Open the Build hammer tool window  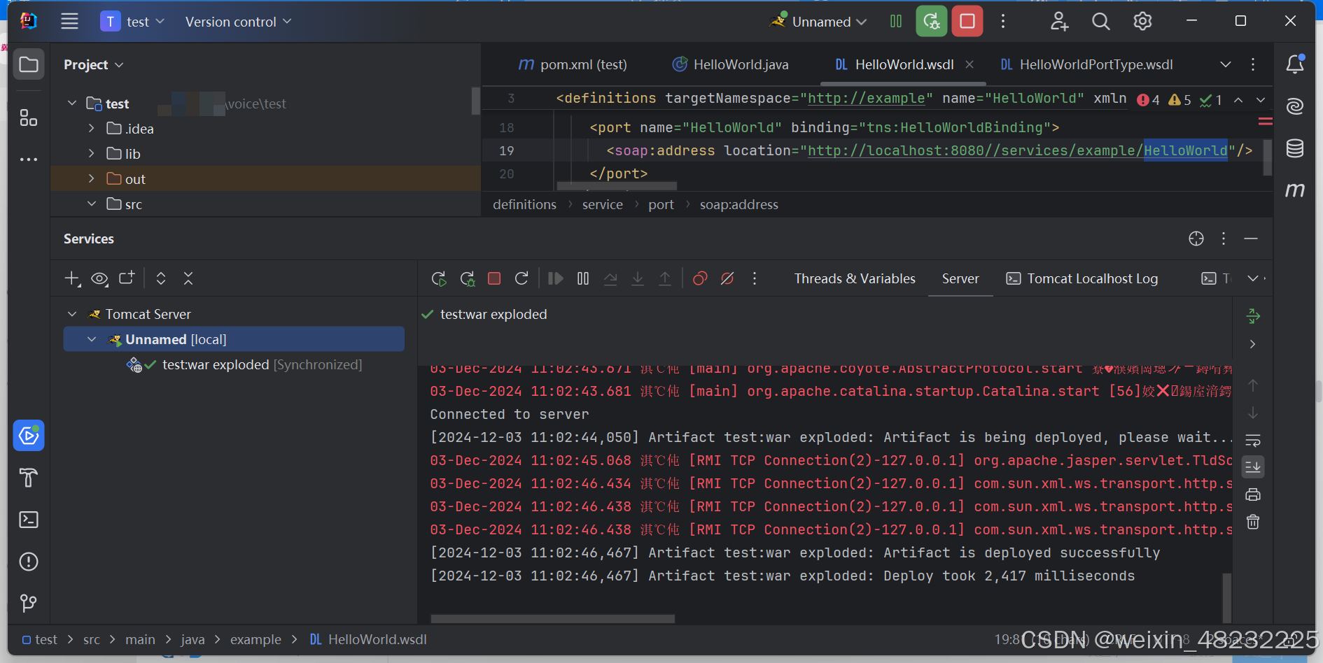click(x=29, y=478)
